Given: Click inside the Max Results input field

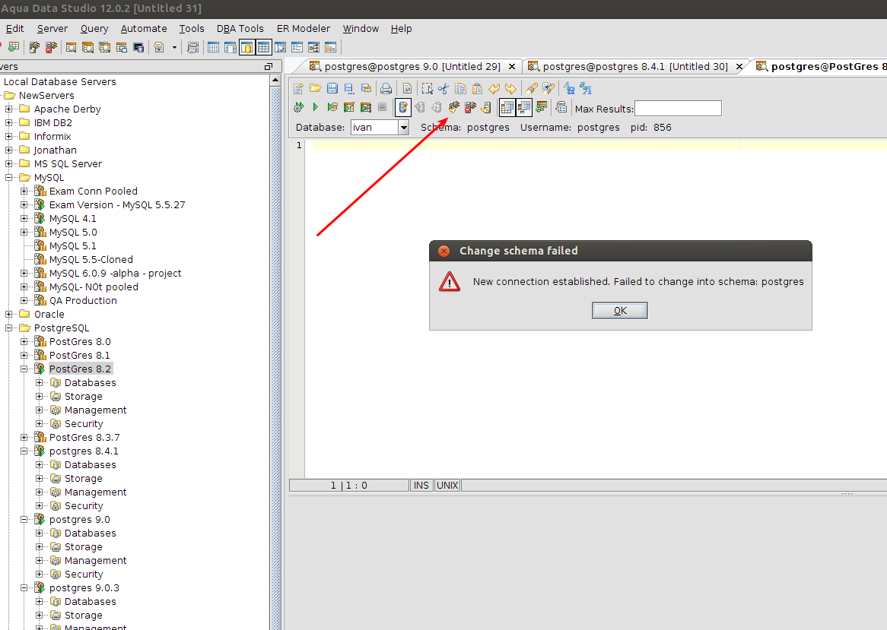Looking at the screenshot, I should 678,109.
